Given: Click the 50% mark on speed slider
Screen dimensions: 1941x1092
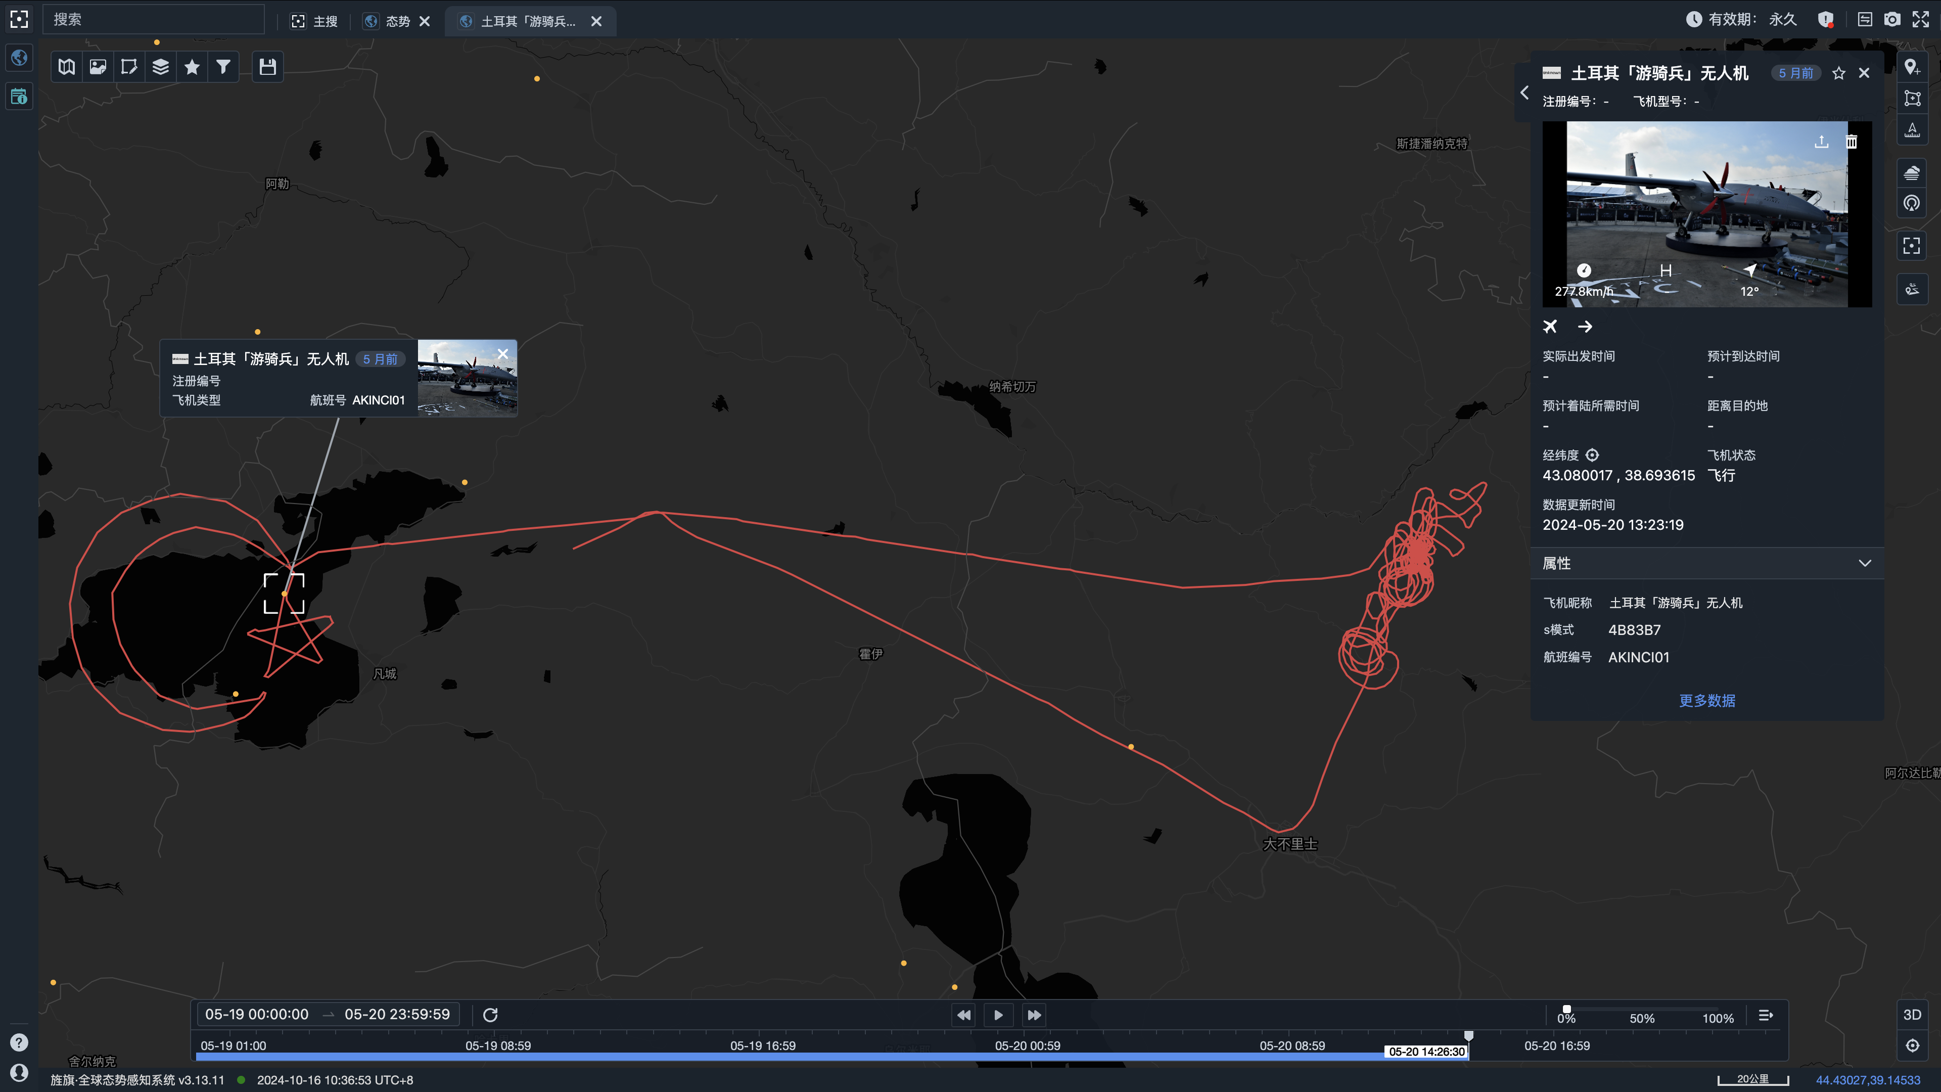Looking at the screenshot, I should pyautogui.click(x=1642, y=1017).
